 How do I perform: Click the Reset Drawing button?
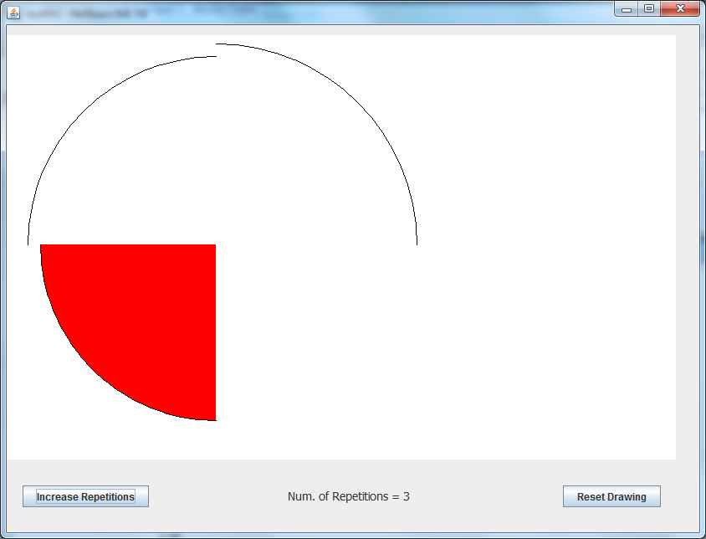[611, 496]
